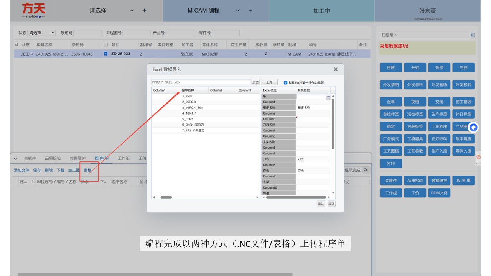The image size is (491, 276).
Task: Click the 扫描录入 input field
Action: pyautogui.click(x=424, y=35)
